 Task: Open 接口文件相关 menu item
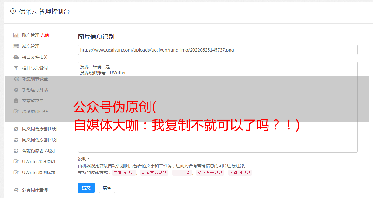(x=35, y=57)
